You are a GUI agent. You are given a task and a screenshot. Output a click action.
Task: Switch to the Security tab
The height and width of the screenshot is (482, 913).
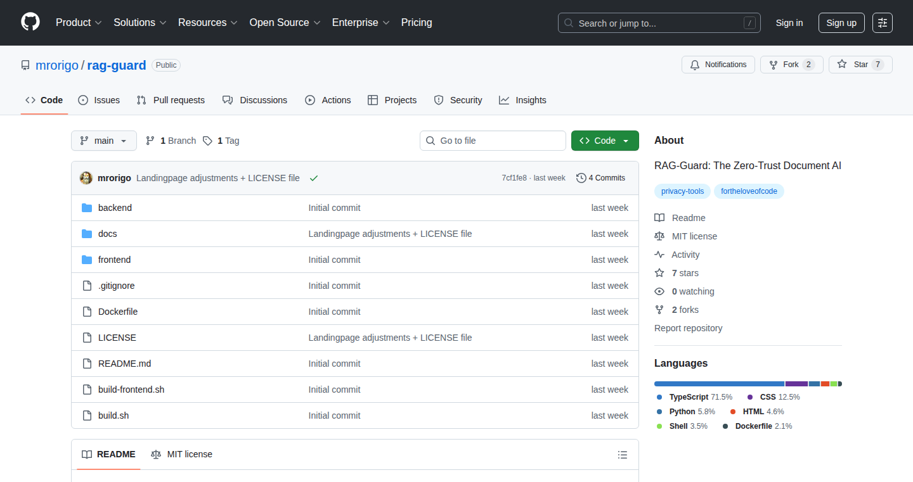[458, 100]
